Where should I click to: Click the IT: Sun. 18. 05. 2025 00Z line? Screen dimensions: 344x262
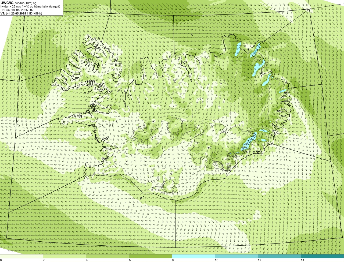click(x=17, y=10)
